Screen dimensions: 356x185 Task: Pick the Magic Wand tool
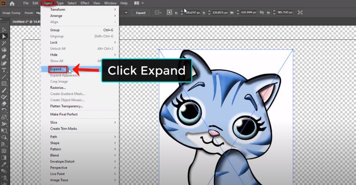pos(4,43)
